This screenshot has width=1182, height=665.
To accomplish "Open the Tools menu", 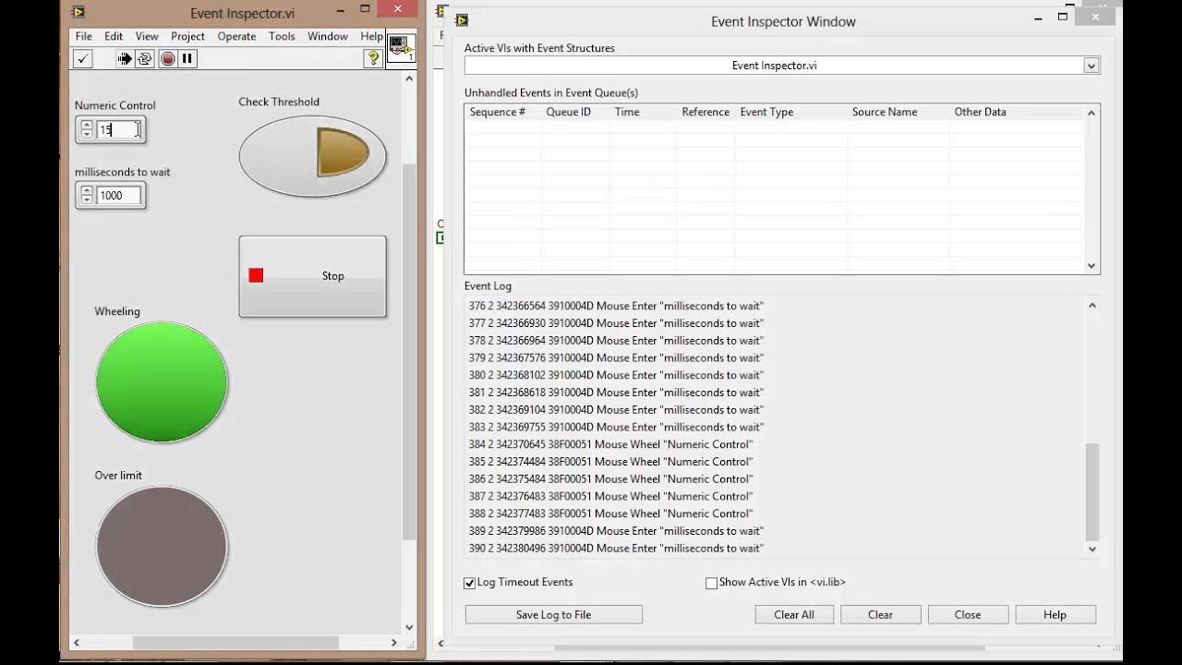I will coord(282,36).
